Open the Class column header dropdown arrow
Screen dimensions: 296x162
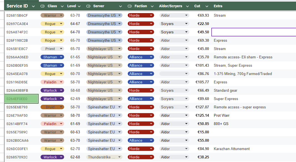62,6
